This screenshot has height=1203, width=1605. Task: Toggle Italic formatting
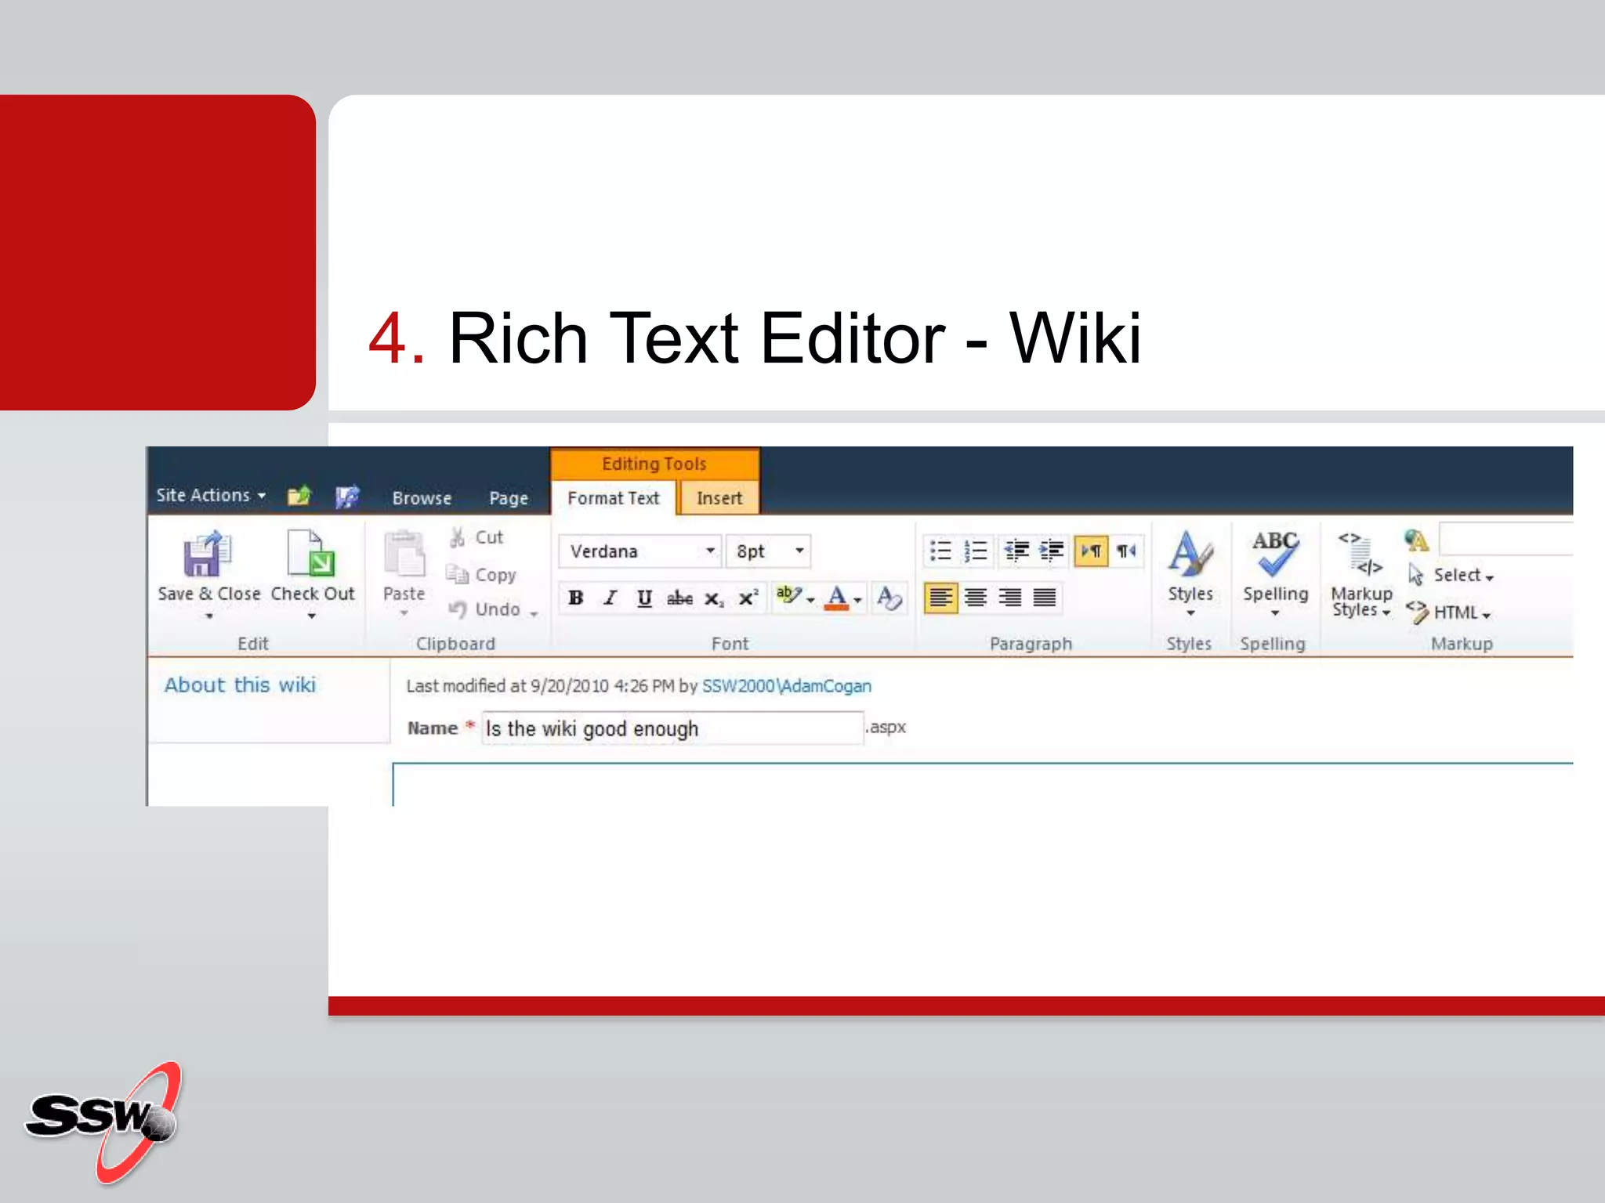coord(610,598)
